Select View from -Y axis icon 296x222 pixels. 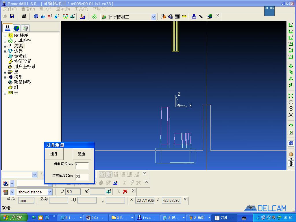[291, 31]
